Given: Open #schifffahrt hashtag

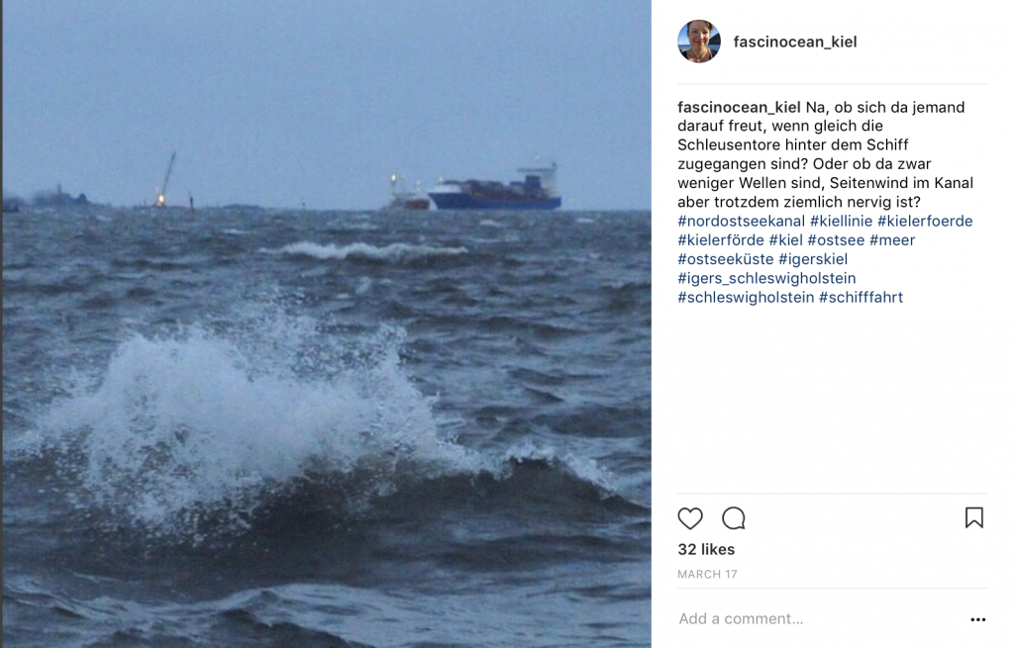Looking at the screenshot, I should 861,297.
